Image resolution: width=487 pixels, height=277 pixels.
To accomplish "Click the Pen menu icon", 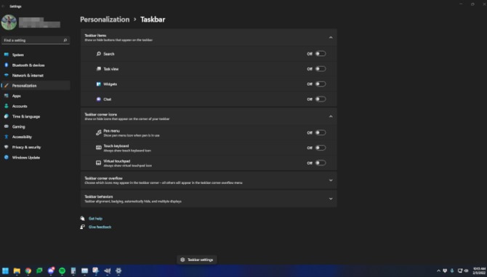I will [x=98, y=133].
